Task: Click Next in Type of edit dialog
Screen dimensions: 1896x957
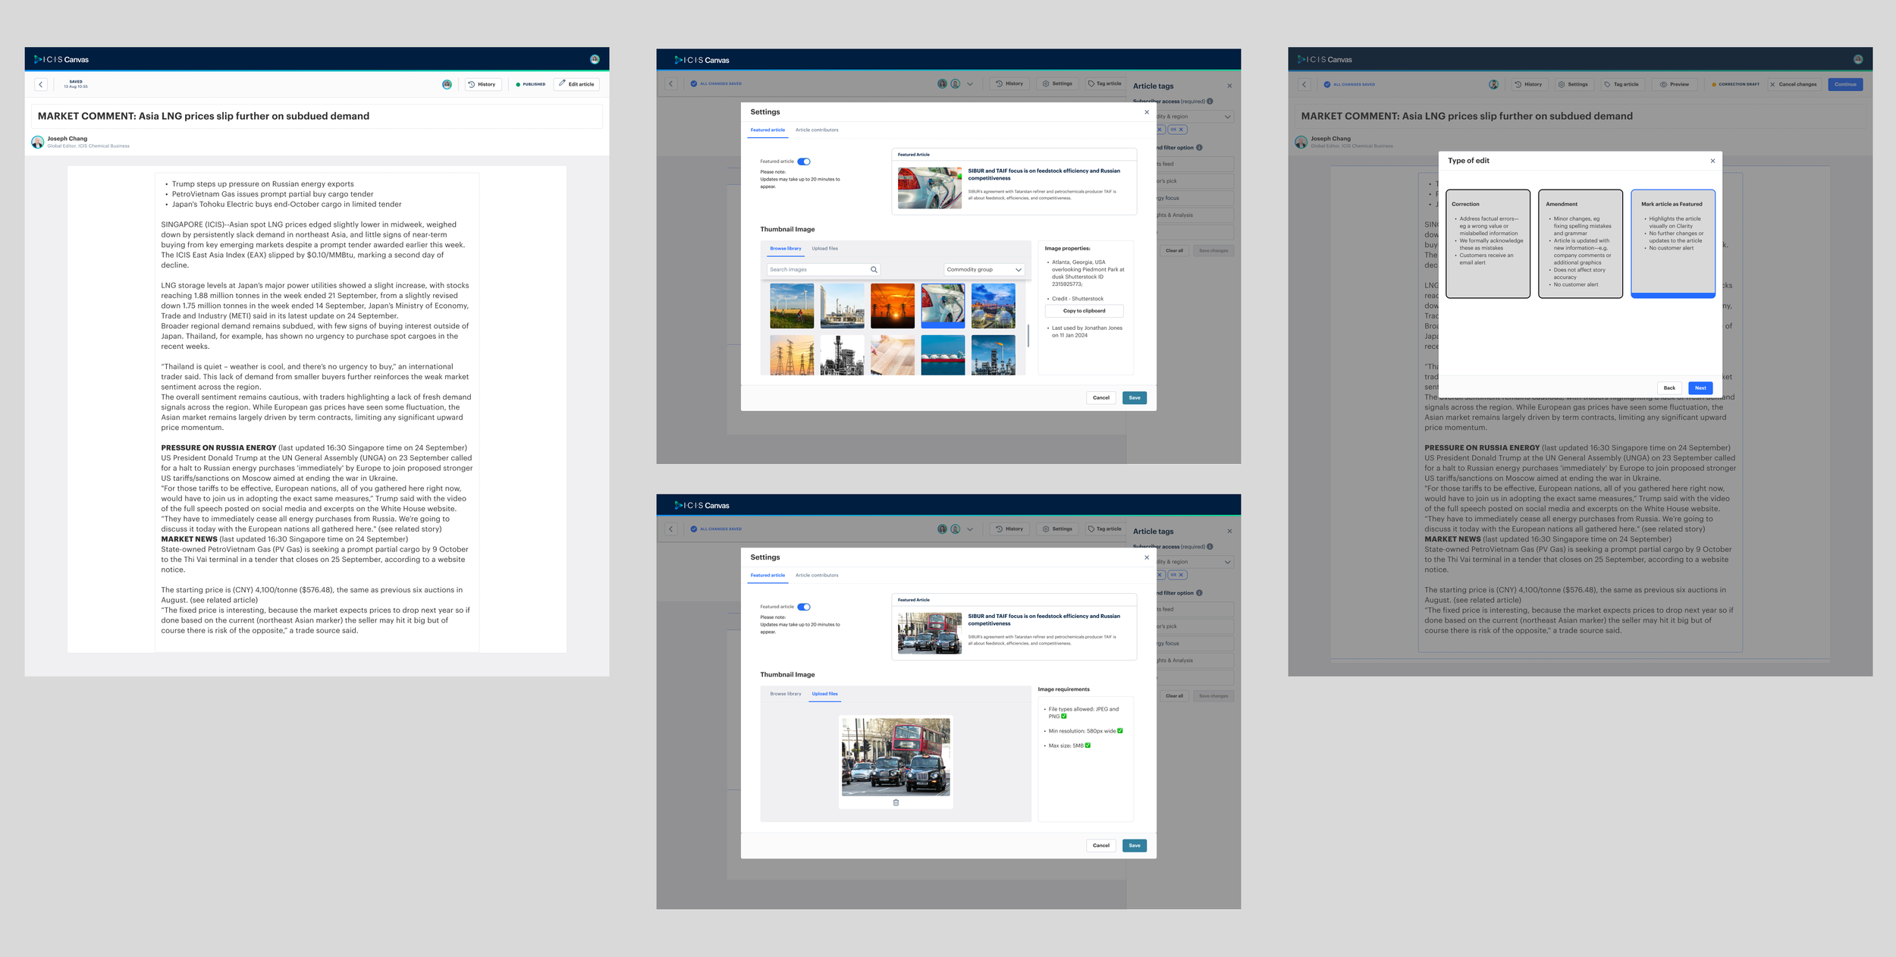Action: click(1700, 388)
